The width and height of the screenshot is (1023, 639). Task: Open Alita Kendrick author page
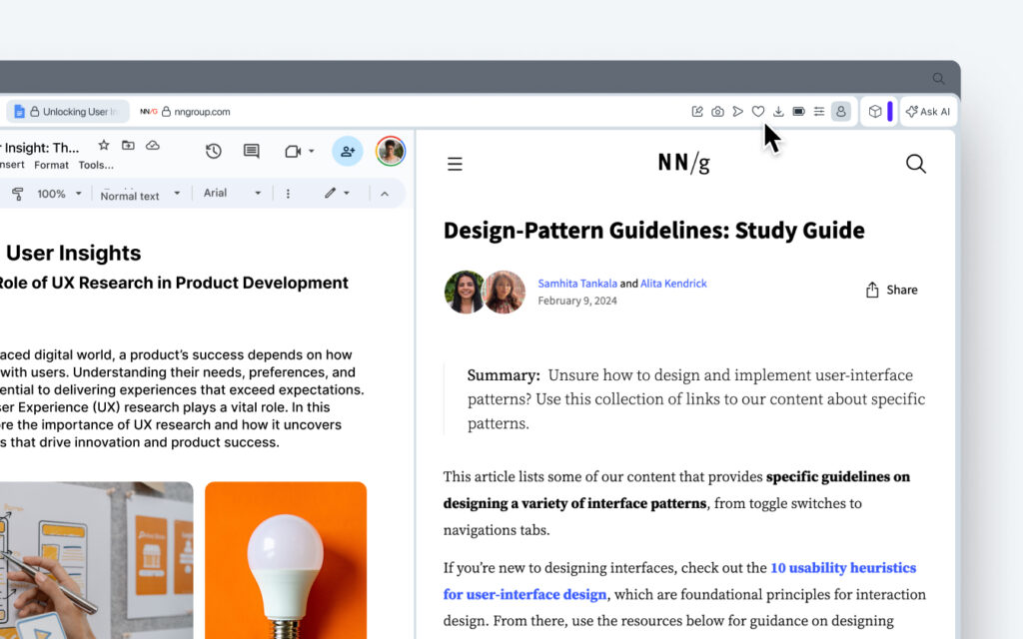point(673,284)
